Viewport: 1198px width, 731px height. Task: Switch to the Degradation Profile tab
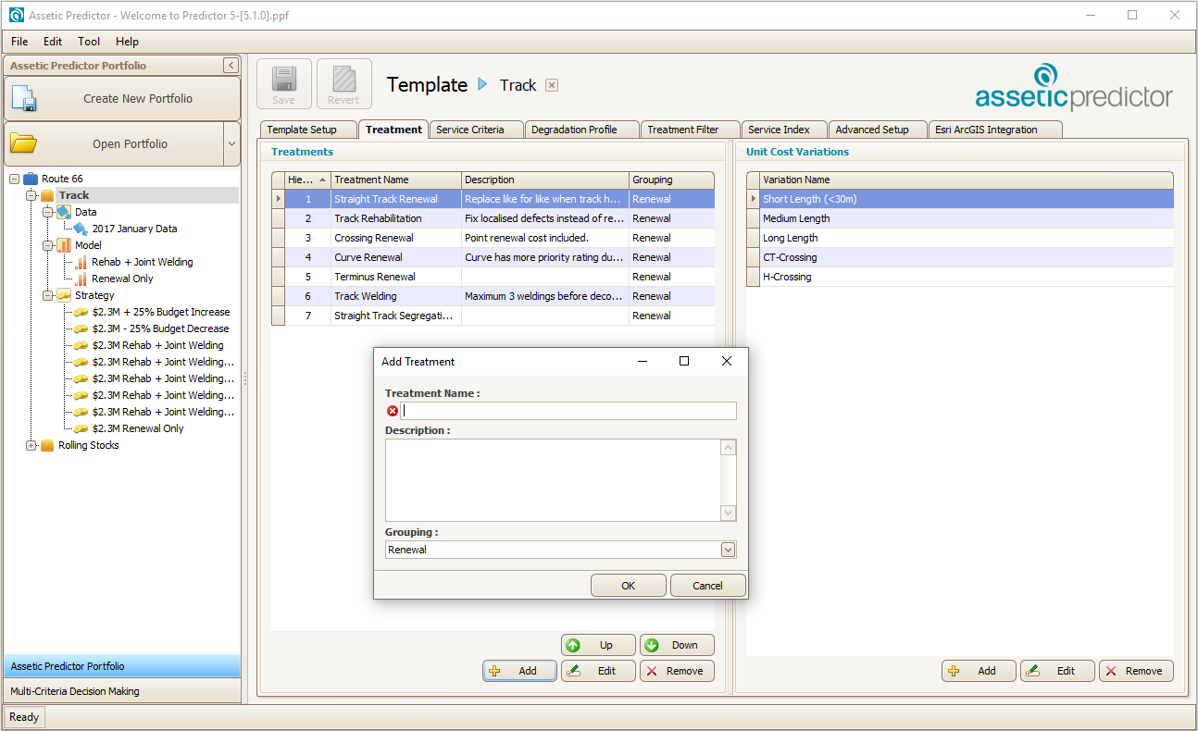click(574, 130)
